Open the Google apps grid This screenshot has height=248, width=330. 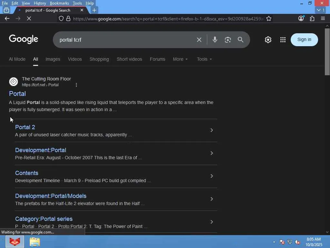pyautogui.click(x=283, y=40)
